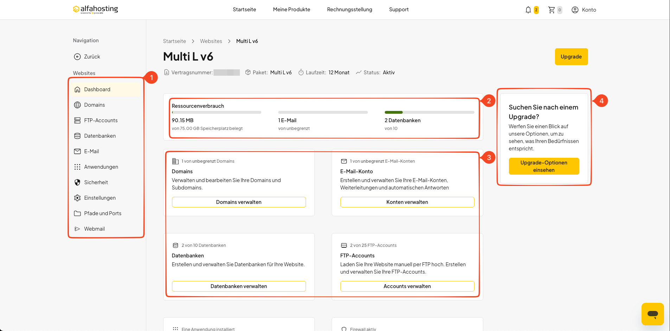This screenshot has height=331, width=670.
Task: Click the E-Mail usage progress bar
Action: tap(323, 112)
